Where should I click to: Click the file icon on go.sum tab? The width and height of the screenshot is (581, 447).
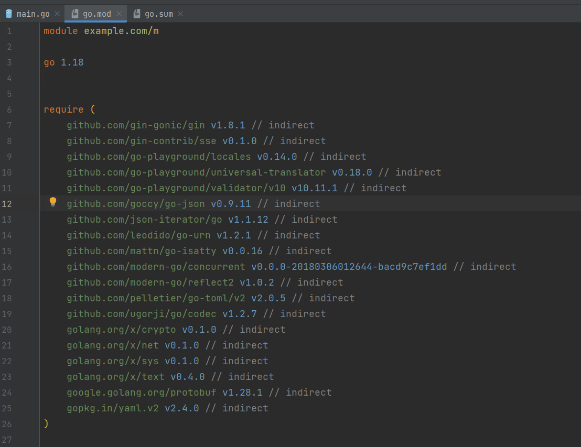(x=137, y=14)
